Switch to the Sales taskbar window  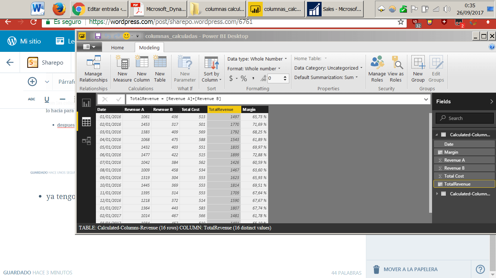click(334, 9)
